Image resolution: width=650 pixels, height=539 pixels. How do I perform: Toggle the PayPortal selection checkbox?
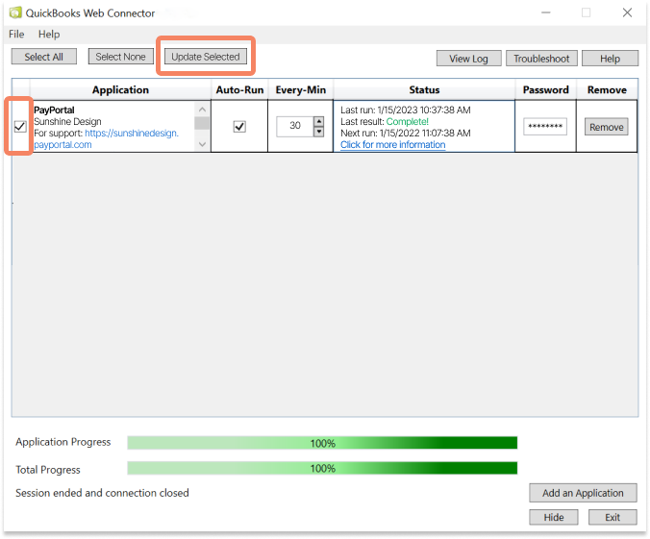point(20,127)
